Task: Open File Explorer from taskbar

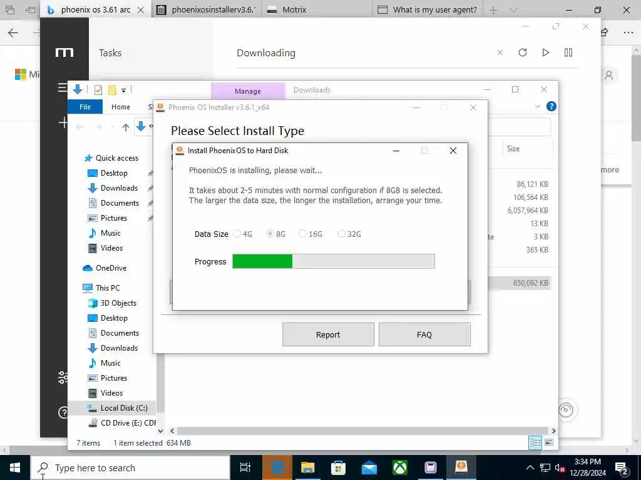Action: click(307, 467)
